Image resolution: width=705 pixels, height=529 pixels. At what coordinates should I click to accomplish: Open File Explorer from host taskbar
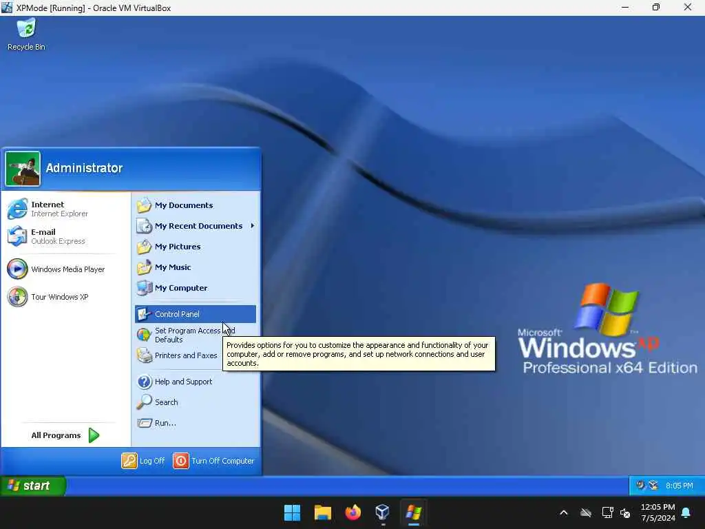(322, 512)
